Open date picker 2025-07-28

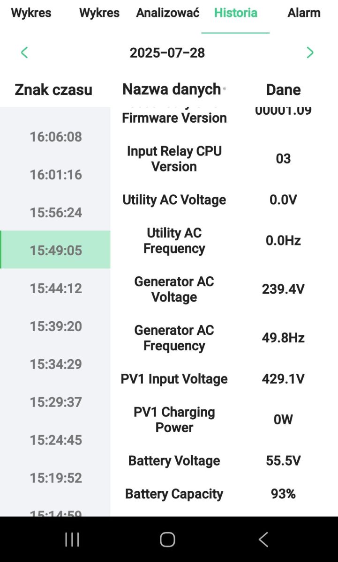click(x=167, y=52)
